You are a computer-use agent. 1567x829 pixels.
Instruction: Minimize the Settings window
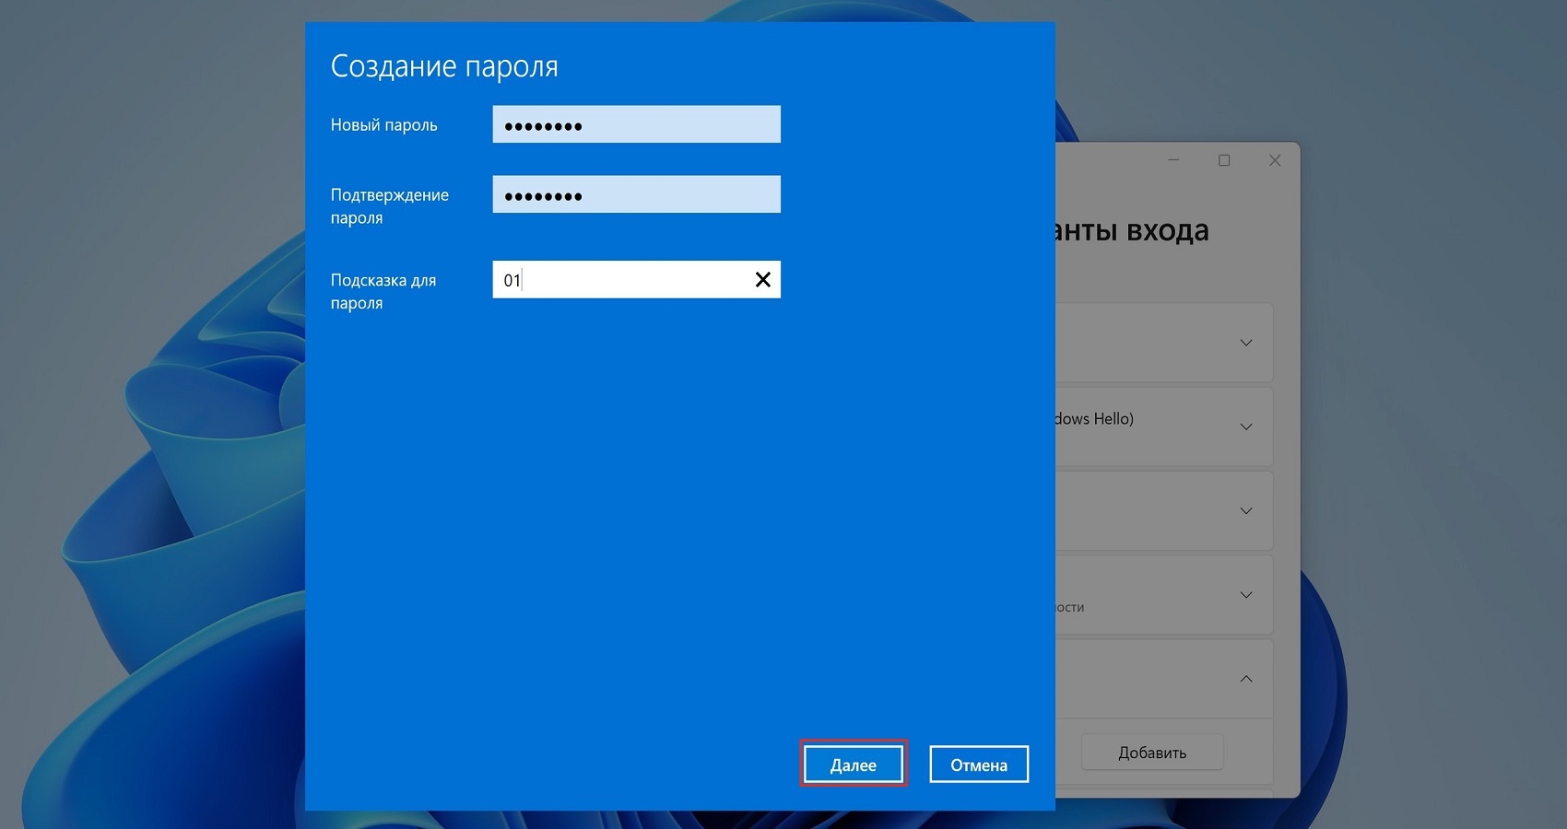click(x=1173, y=160)
